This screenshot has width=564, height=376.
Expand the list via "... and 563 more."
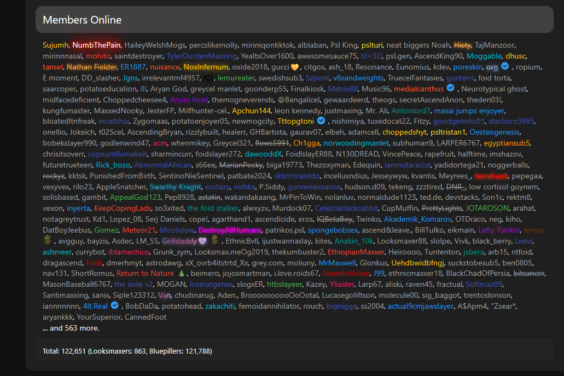pyautogui.click(x=71, y=328)
